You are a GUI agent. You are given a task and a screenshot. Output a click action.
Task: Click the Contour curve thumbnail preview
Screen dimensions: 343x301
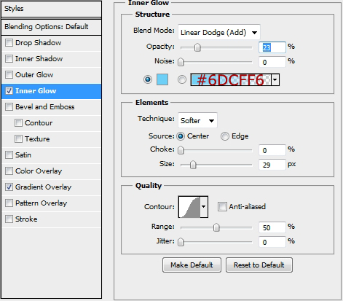pos(189,207)
